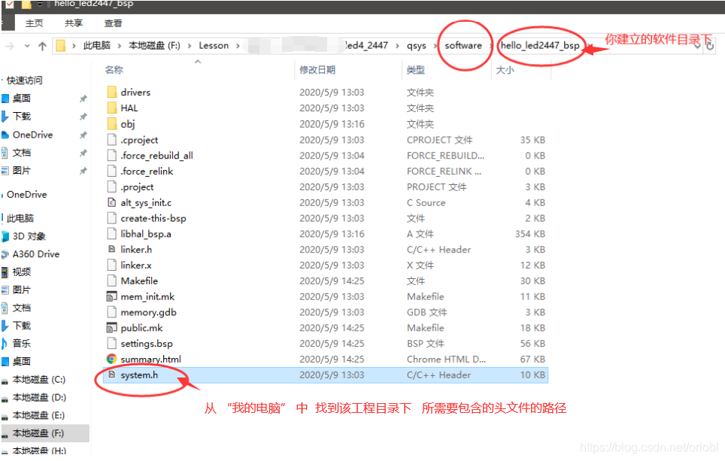Screen dimensions: 725x461
Task: Click hello_led2447_bsp in address bar
Action: click(x=540, y=46)
